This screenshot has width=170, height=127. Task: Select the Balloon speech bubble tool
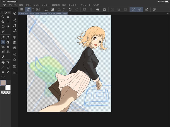[x=3, y=77]
